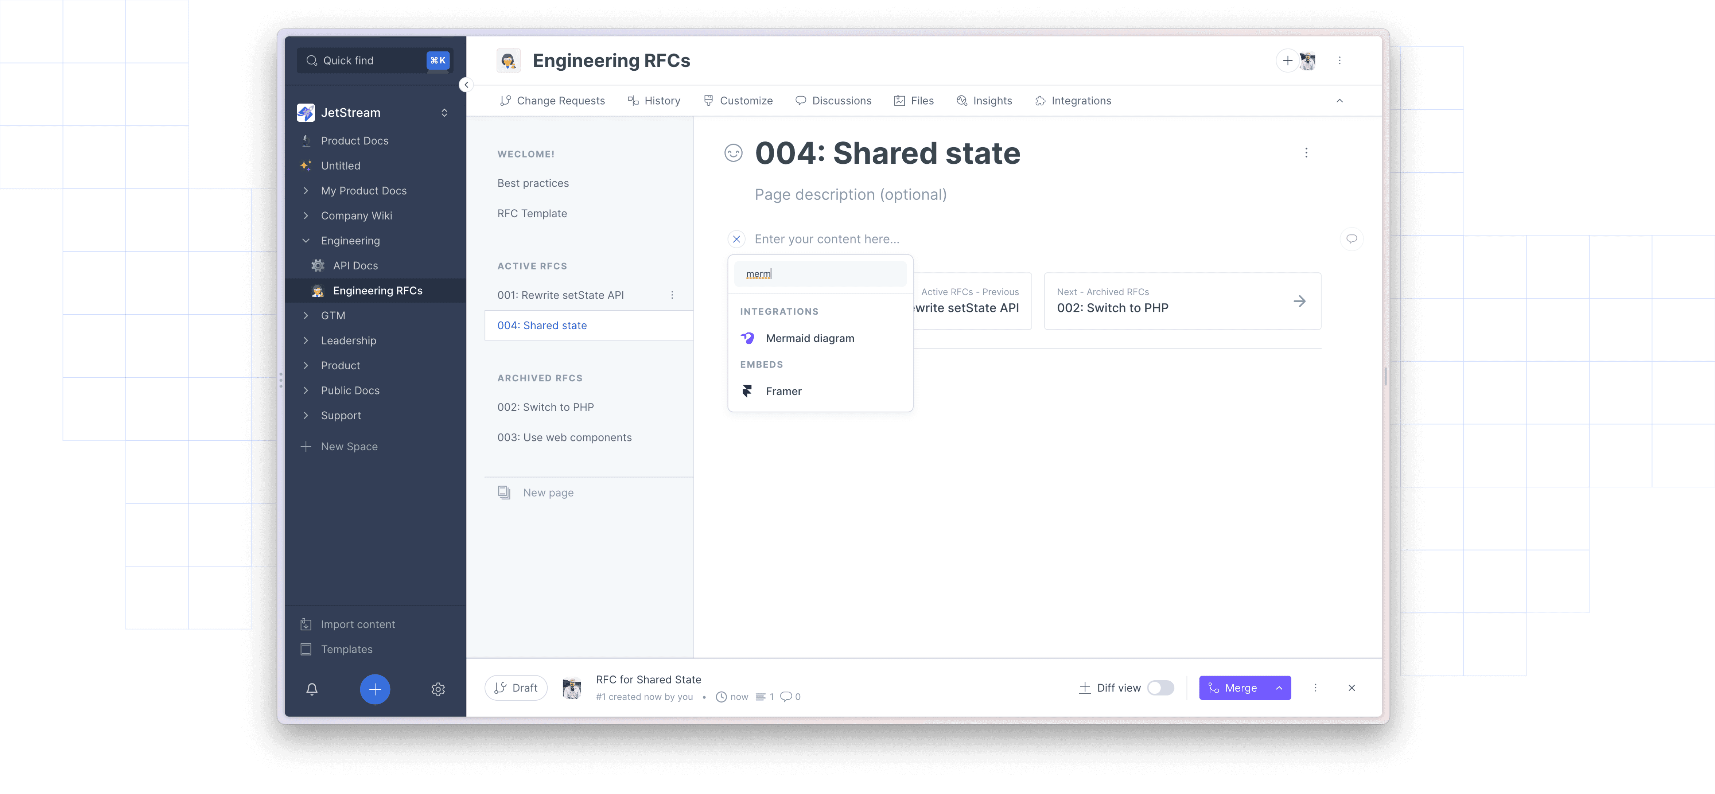Click the Integrations tab icon
This screenshot has width=1715, height=794.
click(1040, 101)
